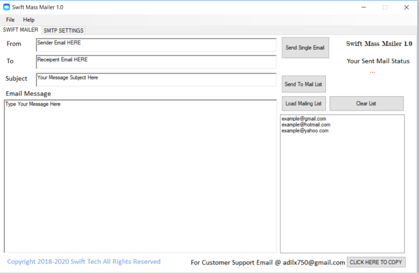Click the From sender email field

tap(156, 45)
